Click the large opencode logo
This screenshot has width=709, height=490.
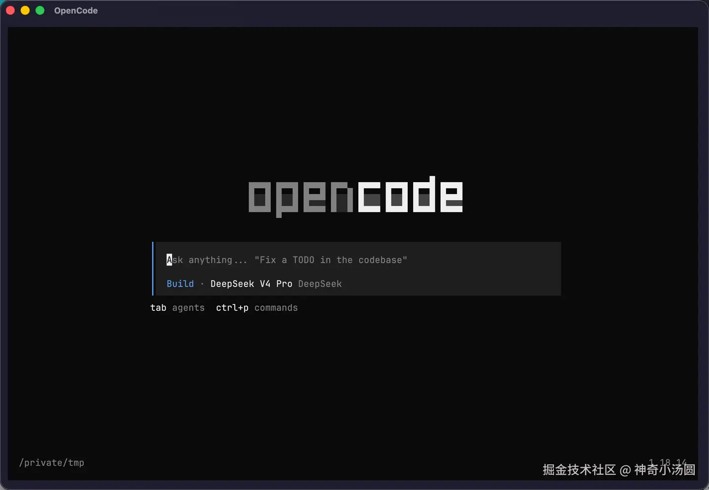click(355, 196)
